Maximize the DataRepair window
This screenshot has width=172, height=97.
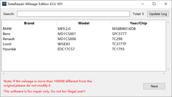coord(154,4)
